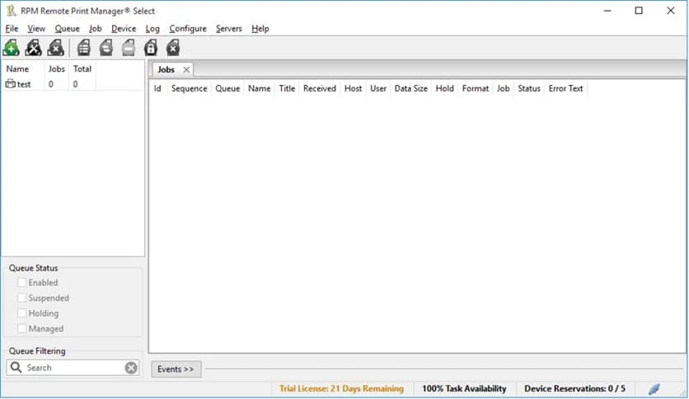Click the Trial License: 21 Days Remaining text

pyautogui.click(x=341, y=388)
